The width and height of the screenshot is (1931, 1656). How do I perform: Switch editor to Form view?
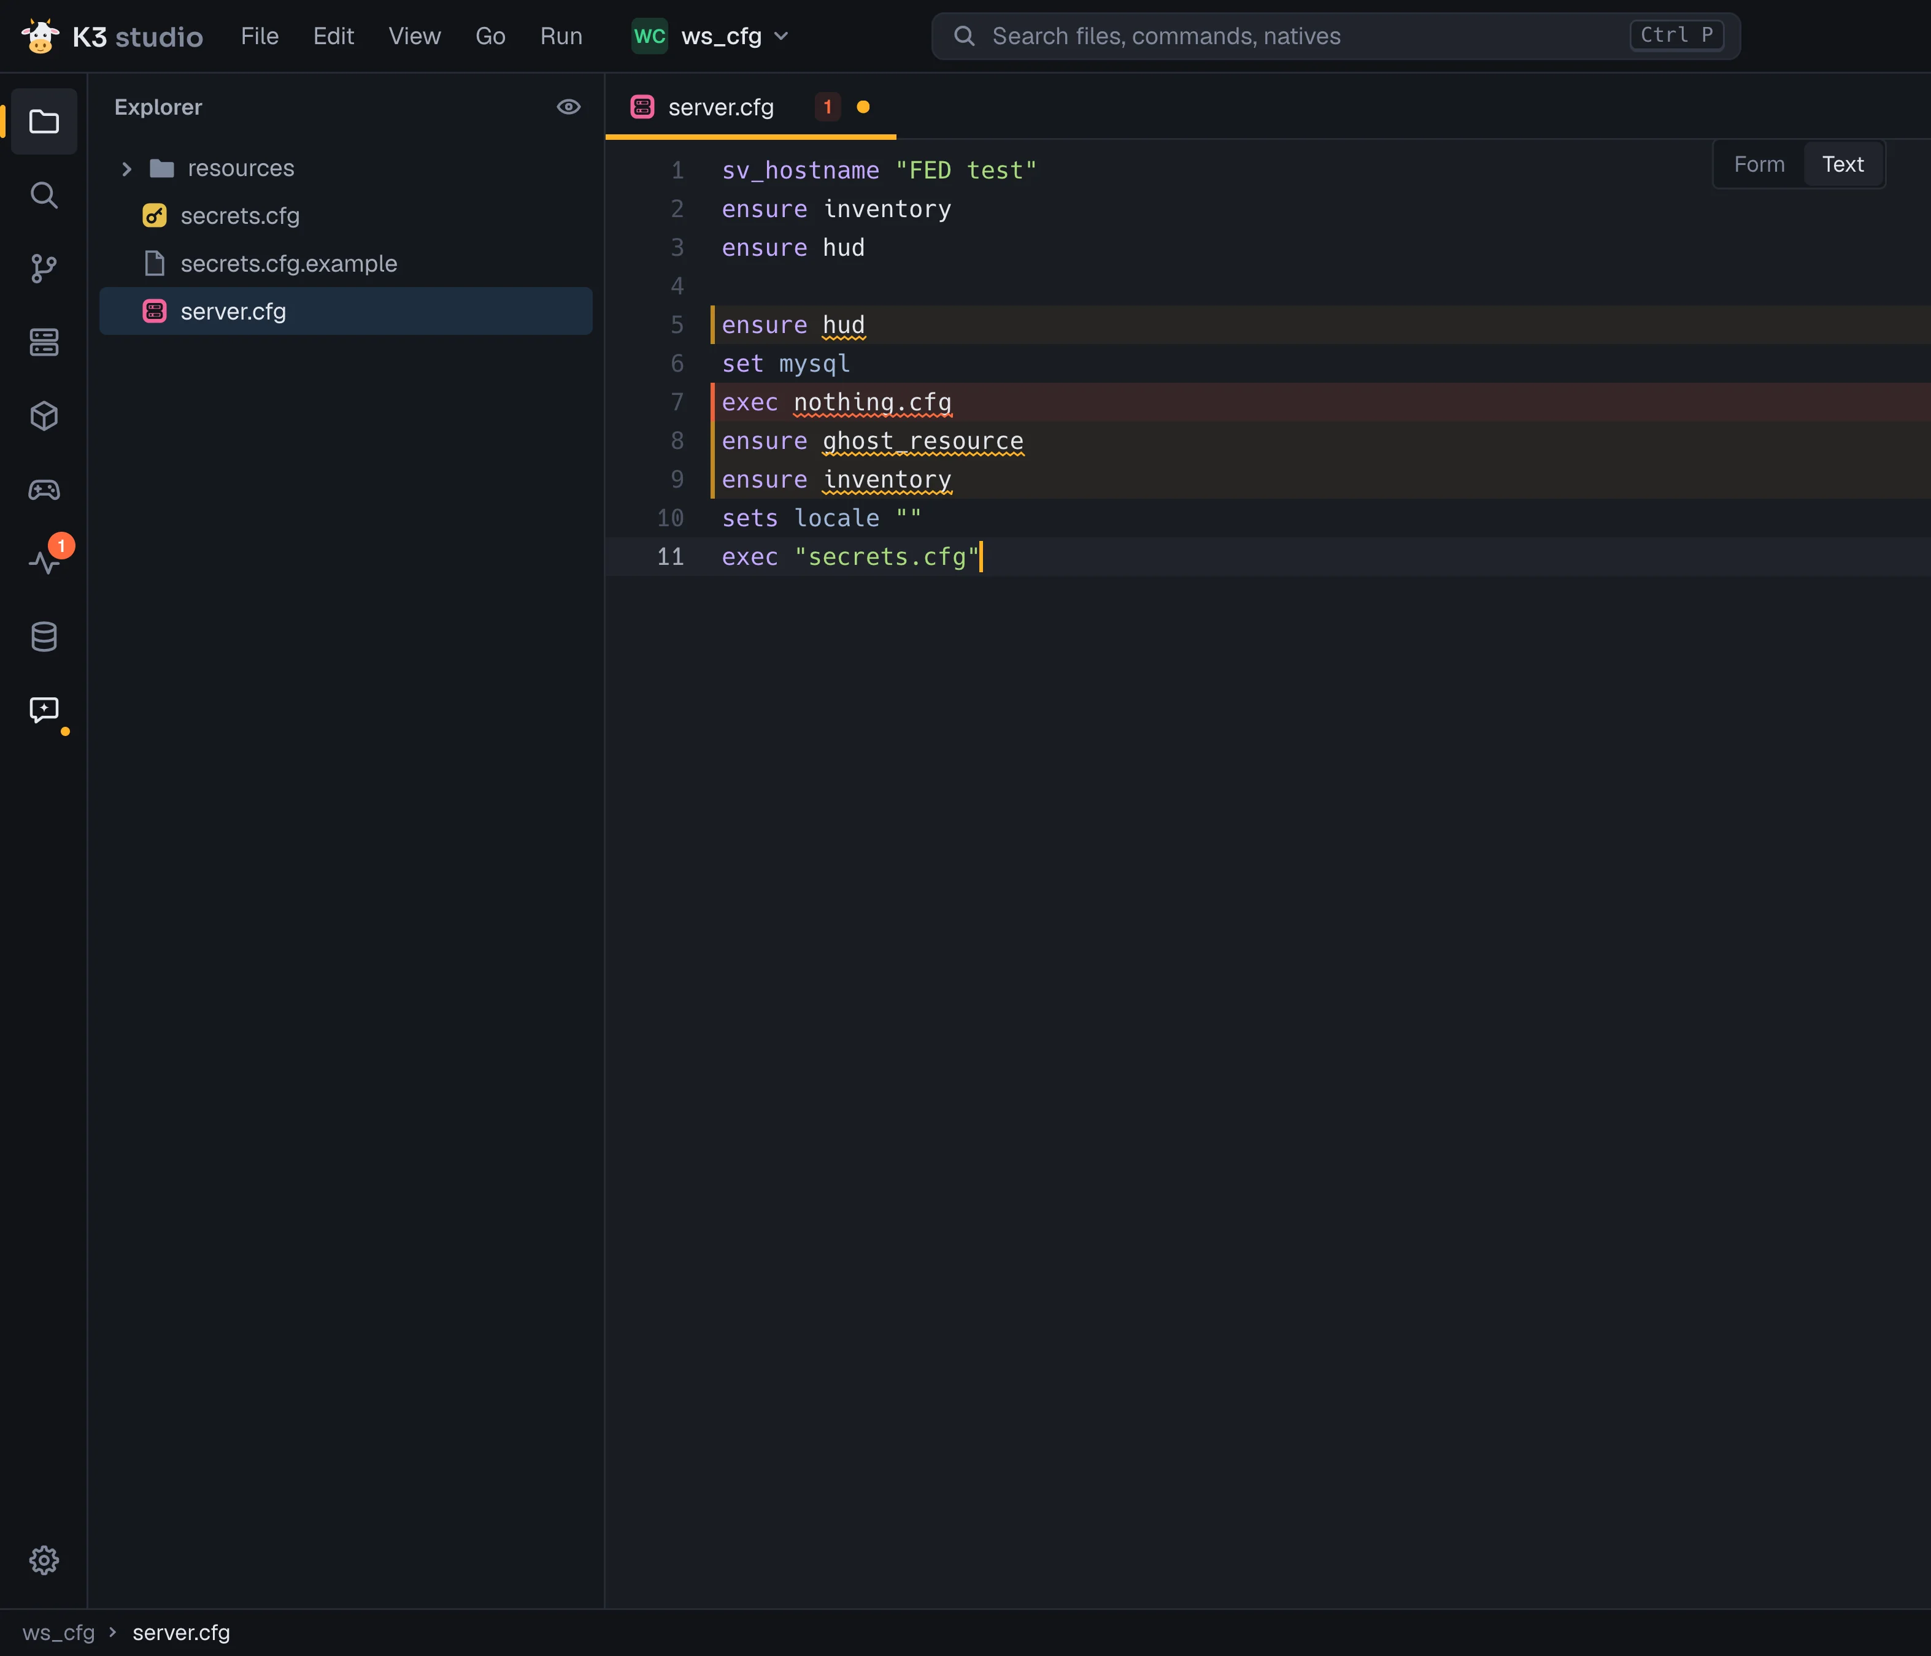[1760, 165]
